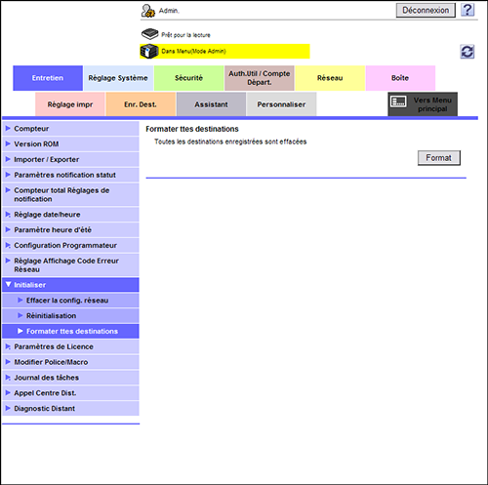The image size is (488, 485).
Task: Click the Déconnexion button
Action: click(x=426, y=11)
